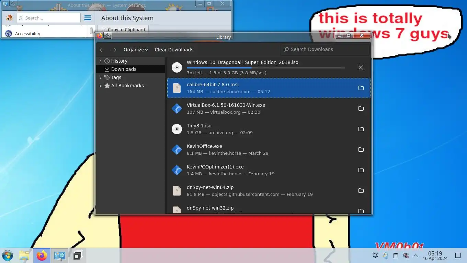Click Clear Downloads button
The width and height of the screenshot is (467, 263).
(x=174, y=50)
